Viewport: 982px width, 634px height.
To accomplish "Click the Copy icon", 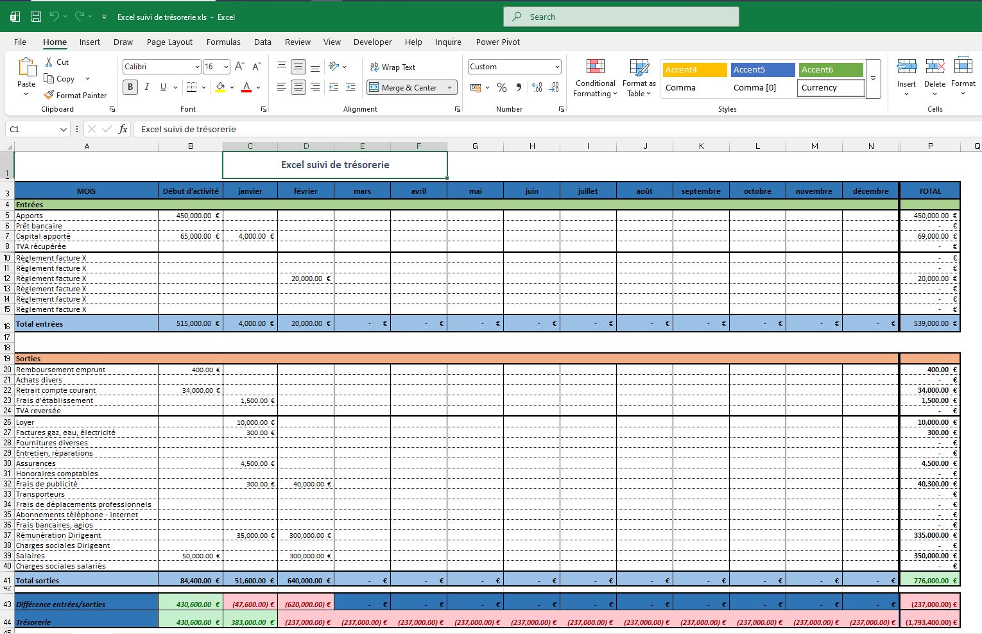I will coord(49,78).
